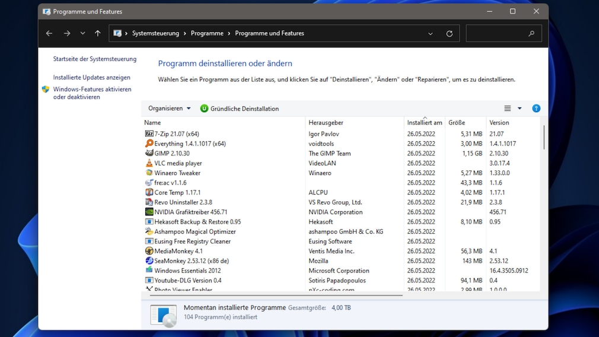Expand the Organisieren dropdown menu

(x=170, y=109)
